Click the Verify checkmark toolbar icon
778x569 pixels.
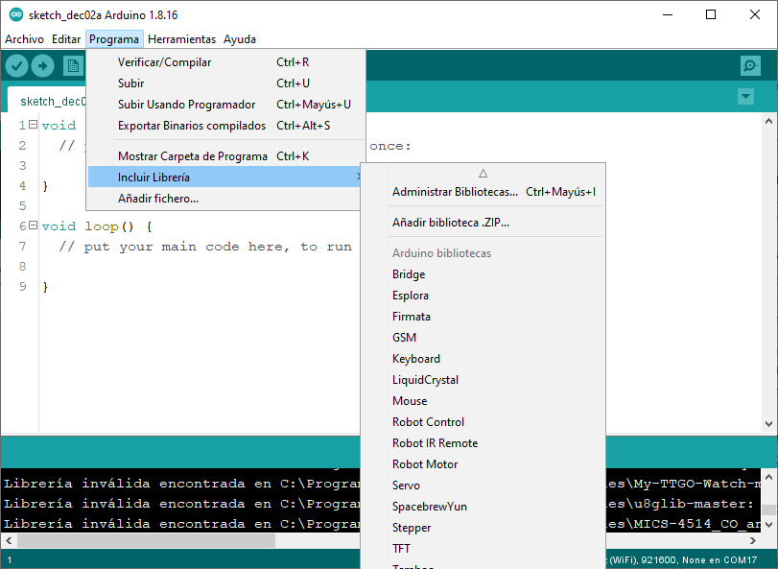pos(16,65)
